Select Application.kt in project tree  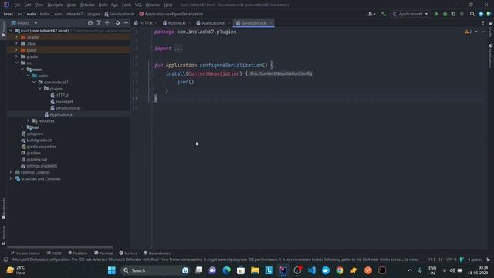[62, 114]
